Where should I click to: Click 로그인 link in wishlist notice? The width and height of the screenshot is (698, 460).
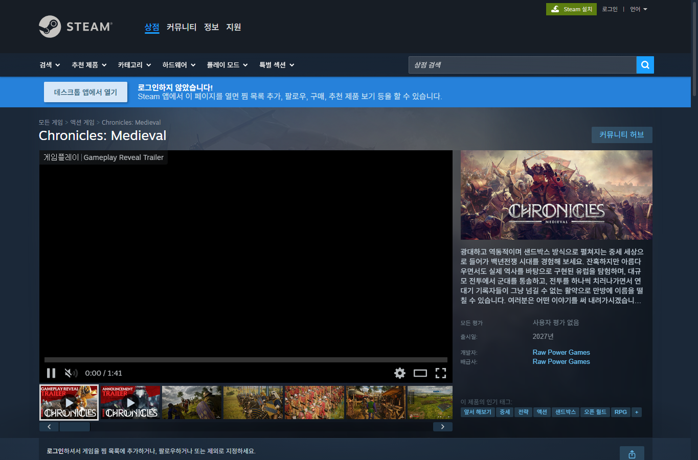point(55,451)
